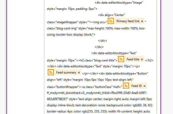Click the RSS icon on Primary feed link

pos(111,21)
